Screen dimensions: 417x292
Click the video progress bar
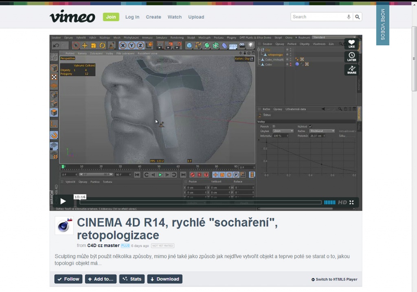(200, 202)
